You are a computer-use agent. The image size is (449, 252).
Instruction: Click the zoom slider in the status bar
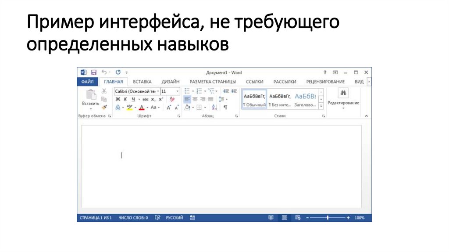click(328, 218)
